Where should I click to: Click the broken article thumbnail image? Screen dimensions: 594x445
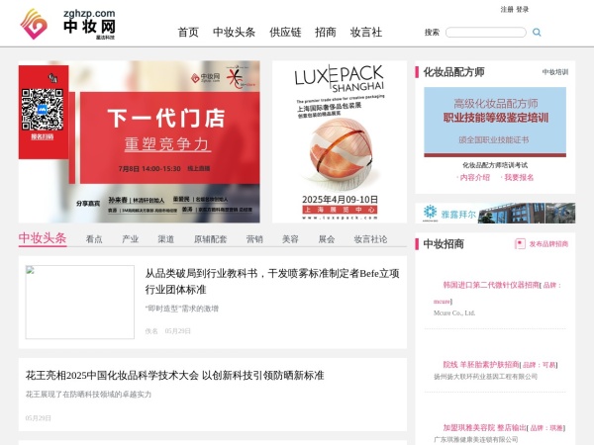[x=80, y=302]
